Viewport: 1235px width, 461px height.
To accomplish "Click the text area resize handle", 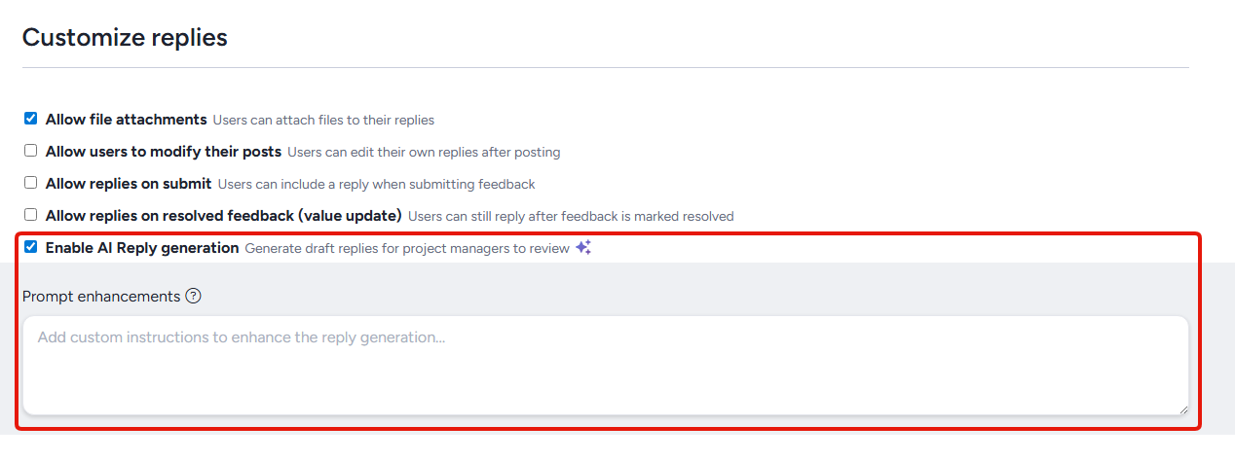I will click(1182, 409).
